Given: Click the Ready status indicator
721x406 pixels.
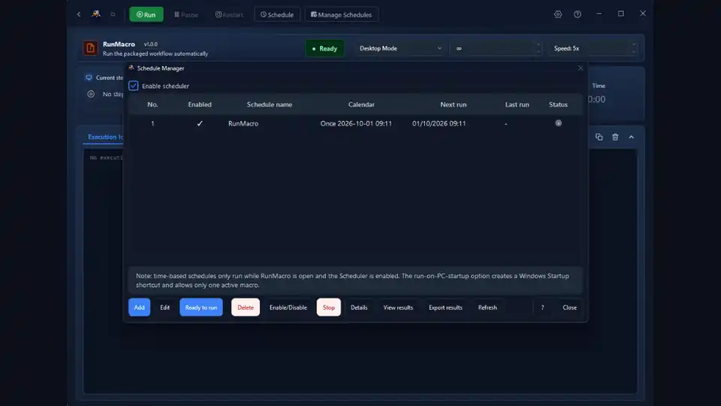Looking at the screenshot, I should point(324,48).
